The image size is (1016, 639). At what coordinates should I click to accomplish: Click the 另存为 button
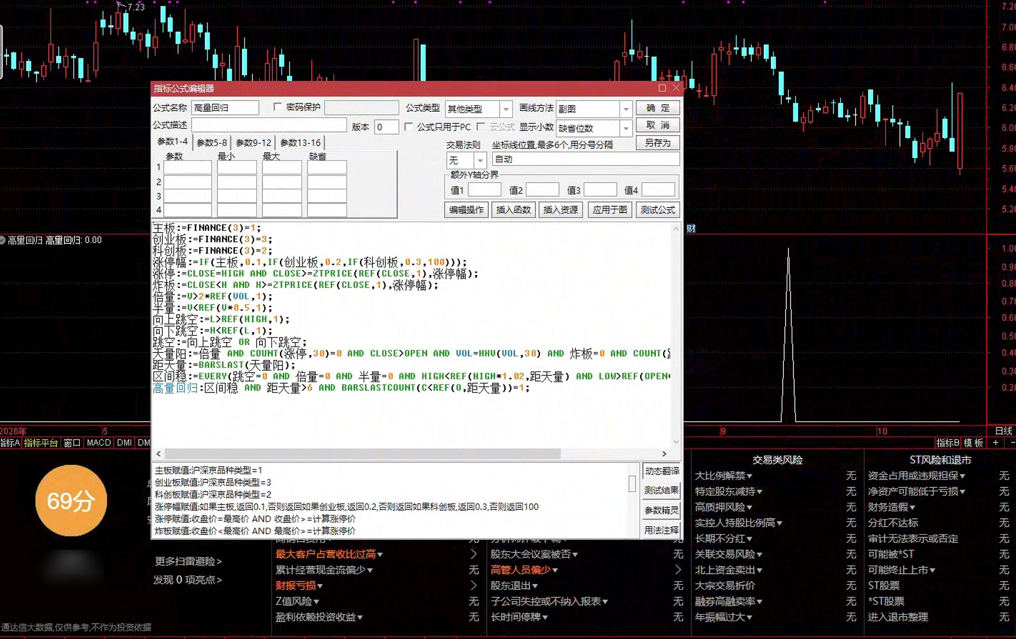pyautogui.click(x=658, y=143)
